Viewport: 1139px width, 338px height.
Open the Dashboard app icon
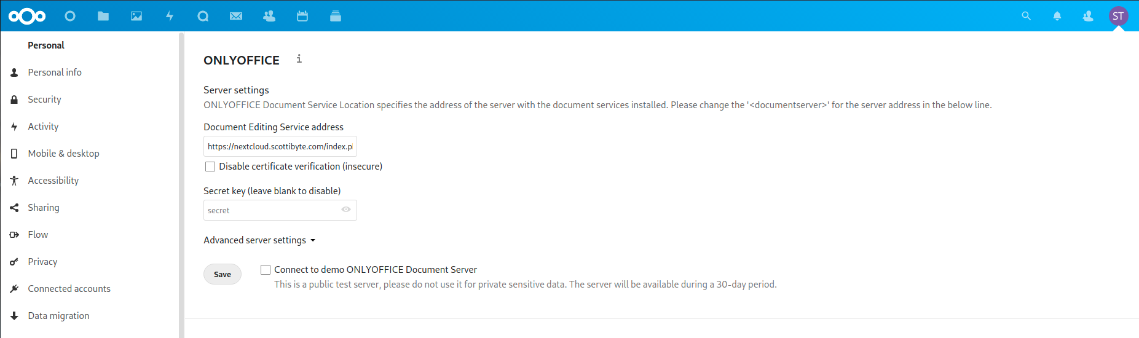[70, 16]
